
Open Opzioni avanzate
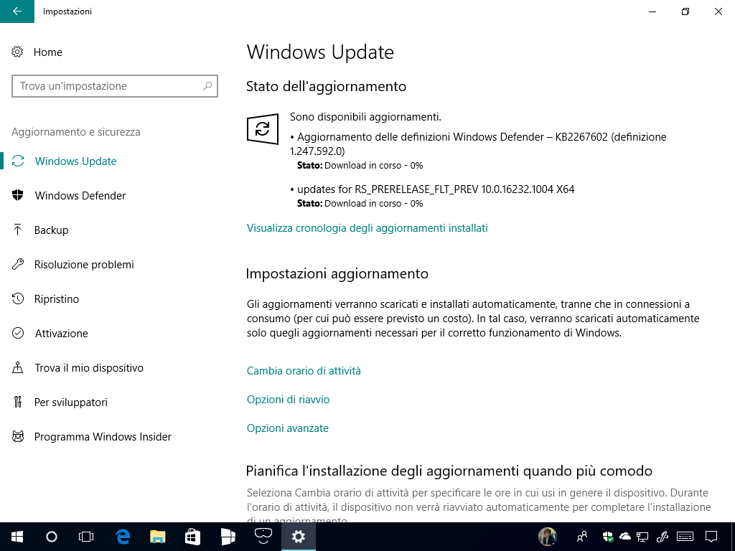(x=287, y=428)
